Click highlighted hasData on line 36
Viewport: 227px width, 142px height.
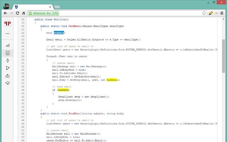click(112, 80)
